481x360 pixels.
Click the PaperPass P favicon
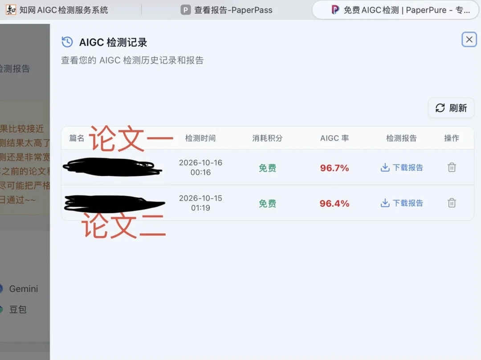[x=185, y=10]
